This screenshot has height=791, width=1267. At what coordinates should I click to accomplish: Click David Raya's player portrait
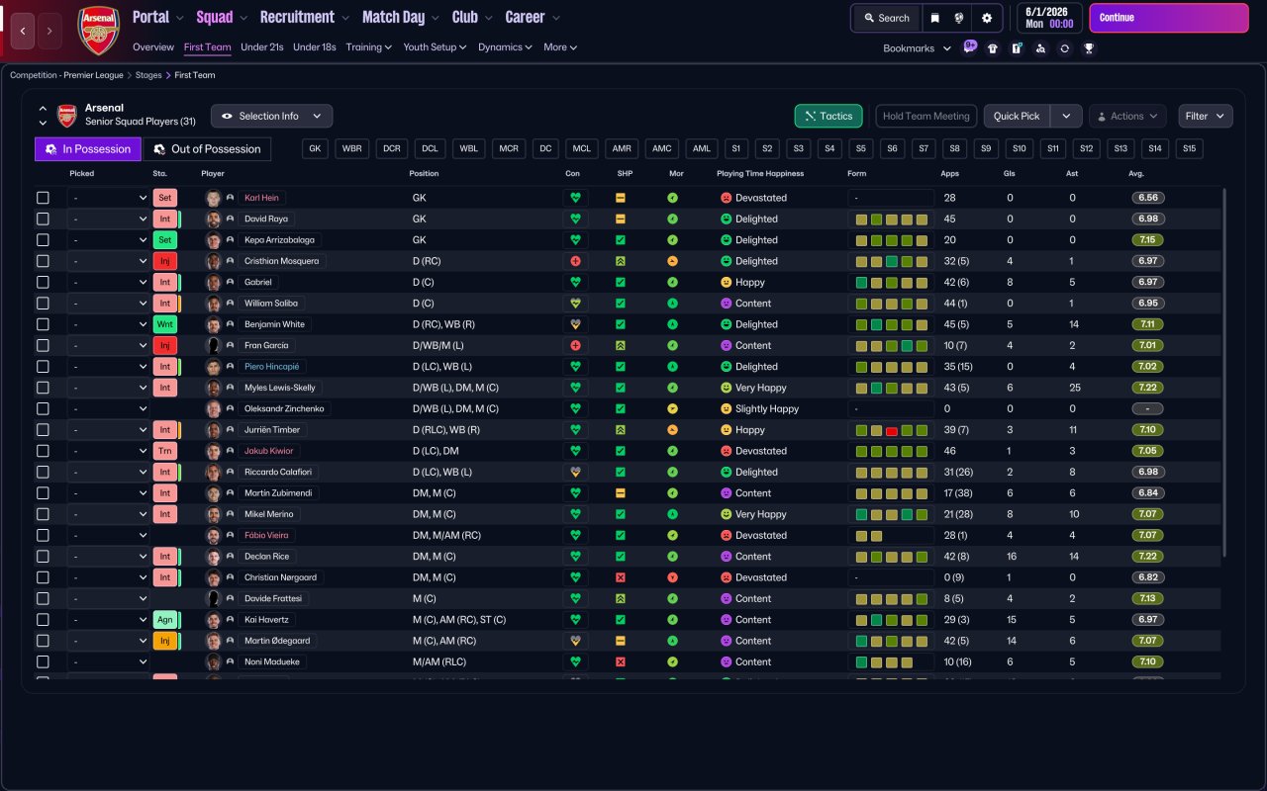coord(213,219)
